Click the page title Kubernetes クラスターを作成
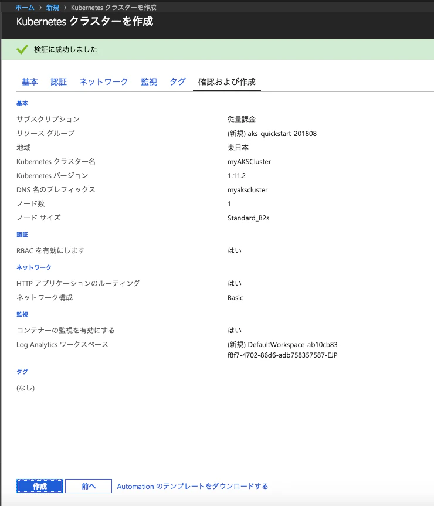 (84, 22)
